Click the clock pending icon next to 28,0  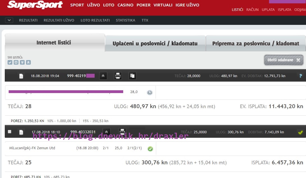pos(150,92)
